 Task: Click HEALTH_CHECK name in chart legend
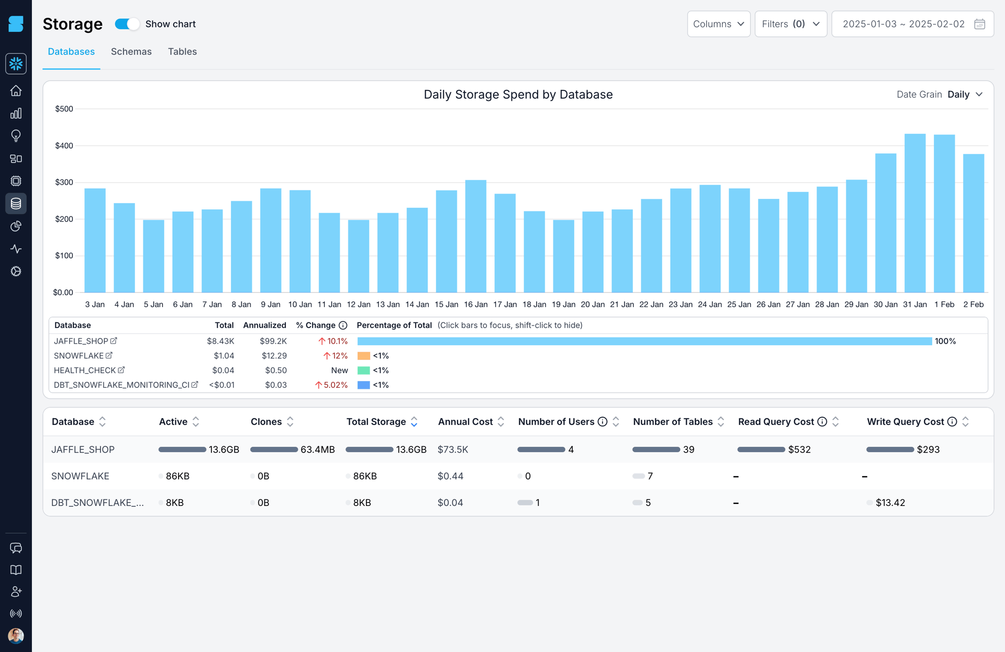pyautogui.click(x=84, y=370)
